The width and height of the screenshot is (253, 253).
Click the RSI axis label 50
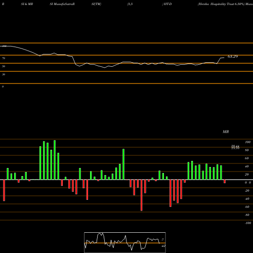click(4, 66)
